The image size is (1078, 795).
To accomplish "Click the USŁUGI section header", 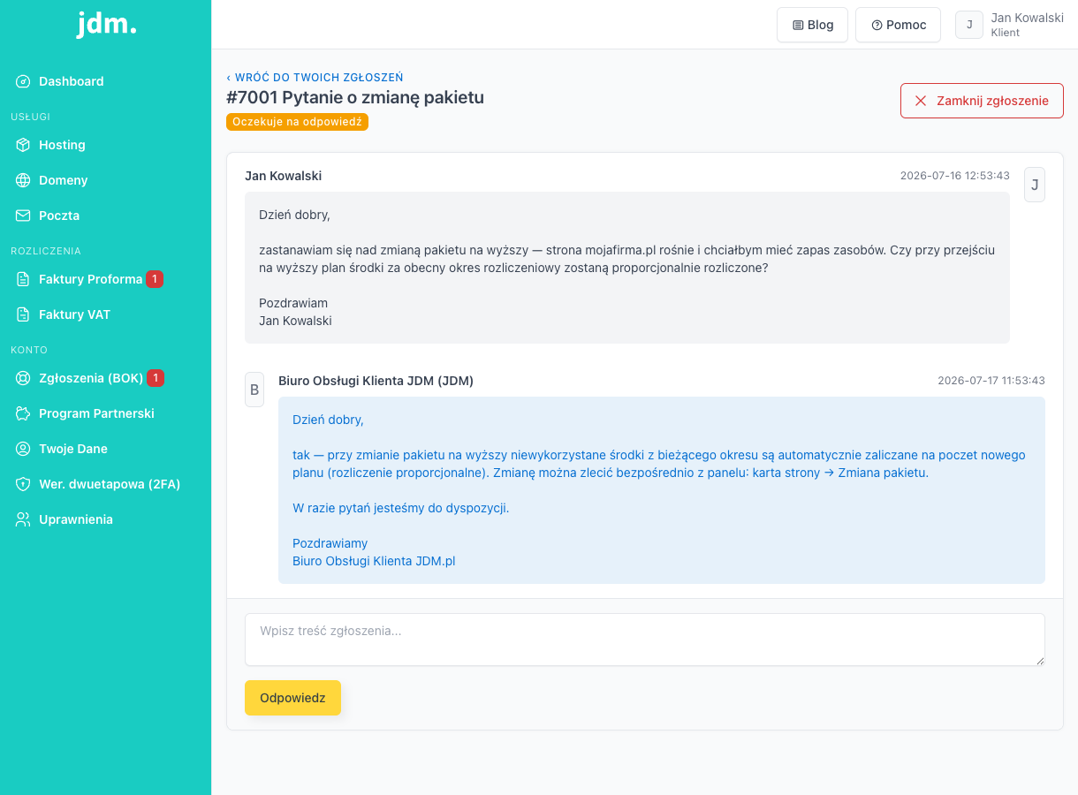I will pos(30,117).
